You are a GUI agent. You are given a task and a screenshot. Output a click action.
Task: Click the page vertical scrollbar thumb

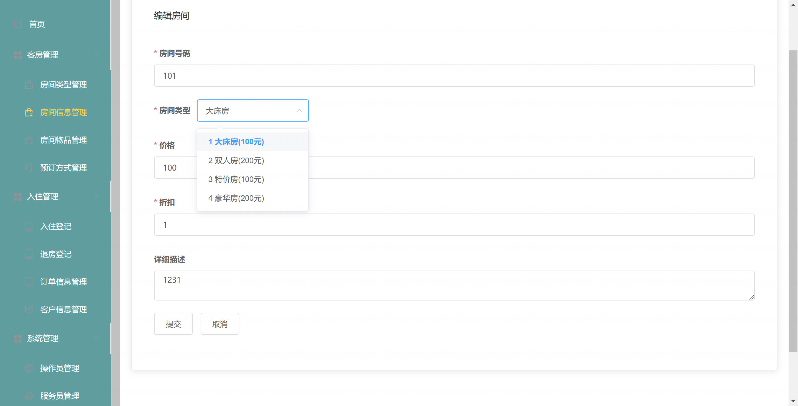click(793, 201)
